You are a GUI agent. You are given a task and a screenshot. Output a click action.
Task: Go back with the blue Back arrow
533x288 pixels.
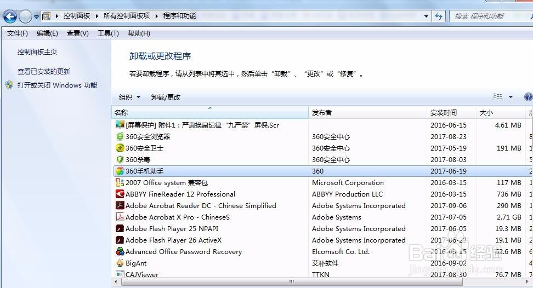click(10, 16)
